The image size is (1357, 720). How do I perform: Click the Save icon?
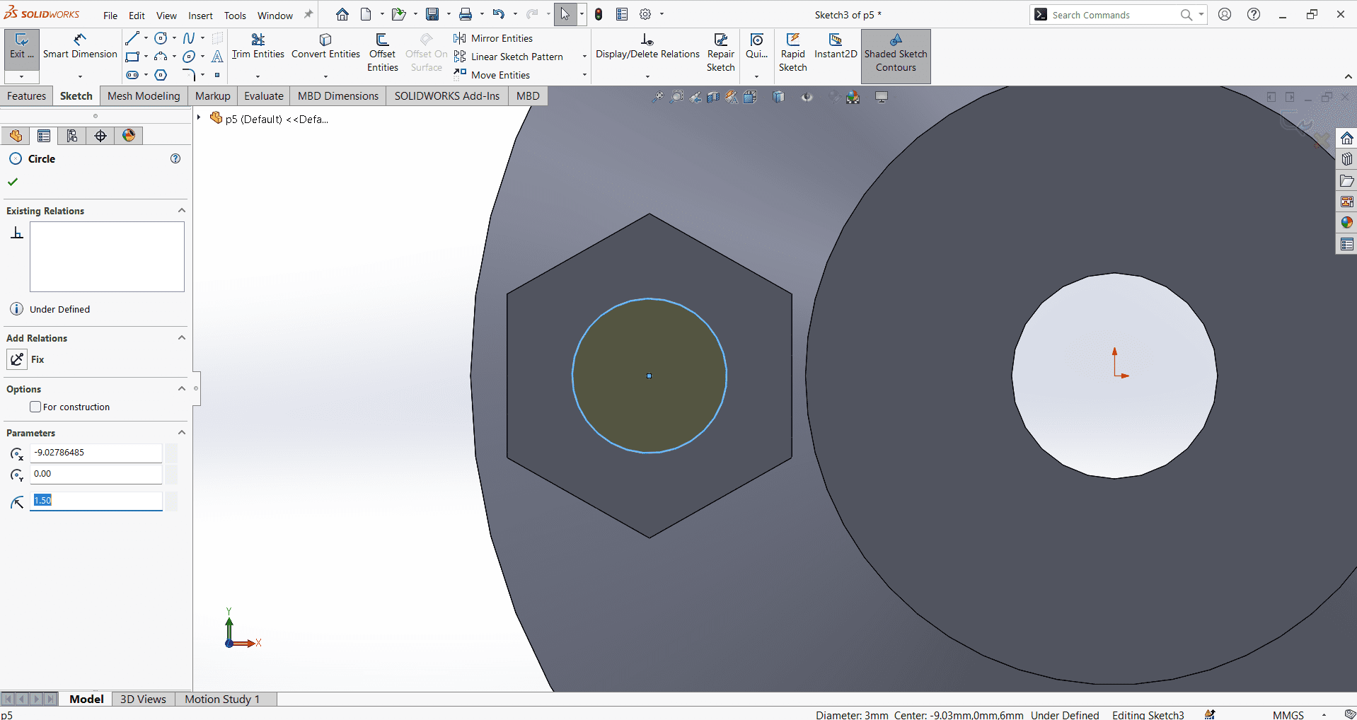coord(432,14)
